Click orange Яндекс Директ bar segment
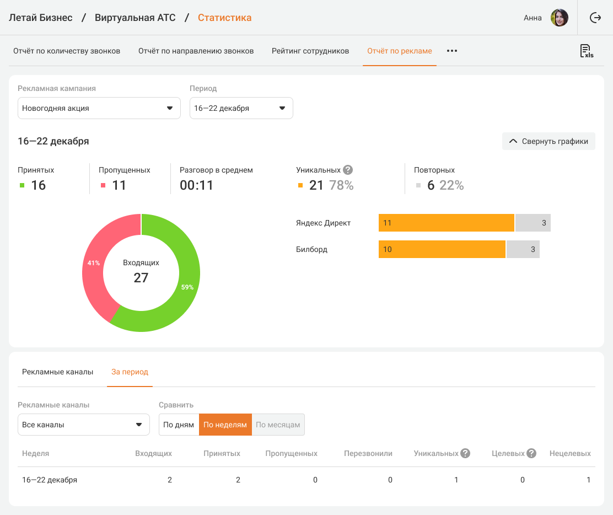The height and width of the screenshot is (515, 613). coord(446,223)
